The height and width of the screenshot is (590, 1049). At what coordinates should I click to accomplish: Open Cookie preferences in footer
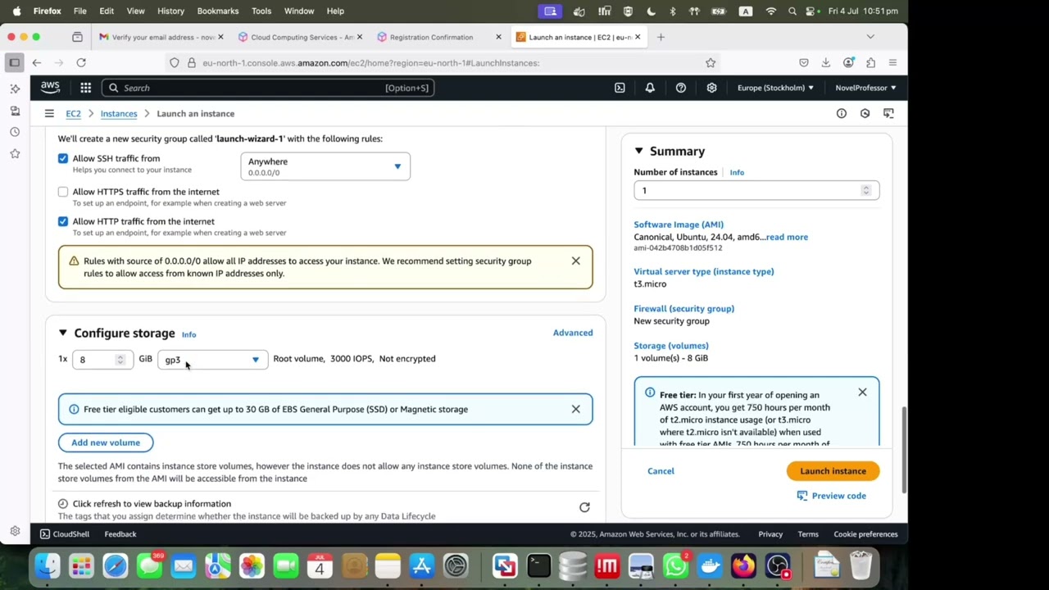coord(865,534)
